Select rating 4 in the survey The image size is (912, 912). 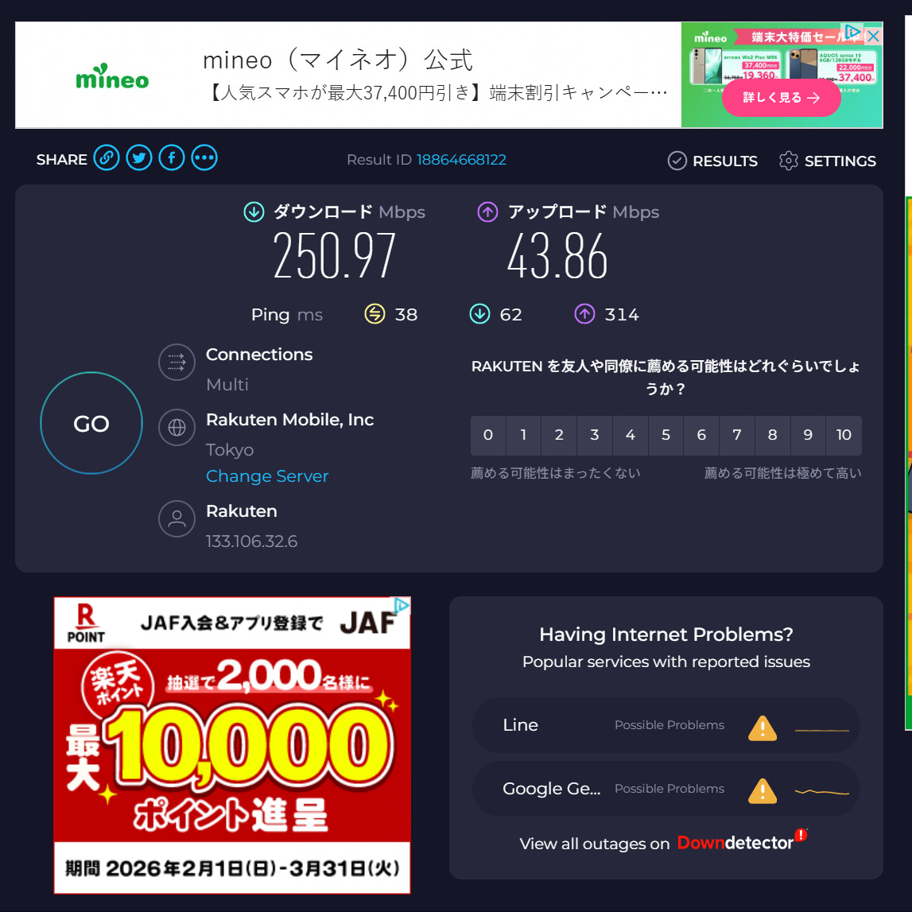click(631, 435)
